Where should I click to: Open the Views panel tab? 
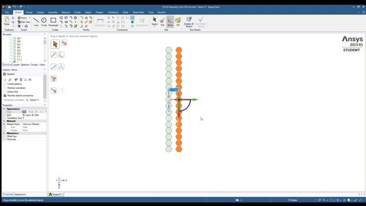pos(42,65)
